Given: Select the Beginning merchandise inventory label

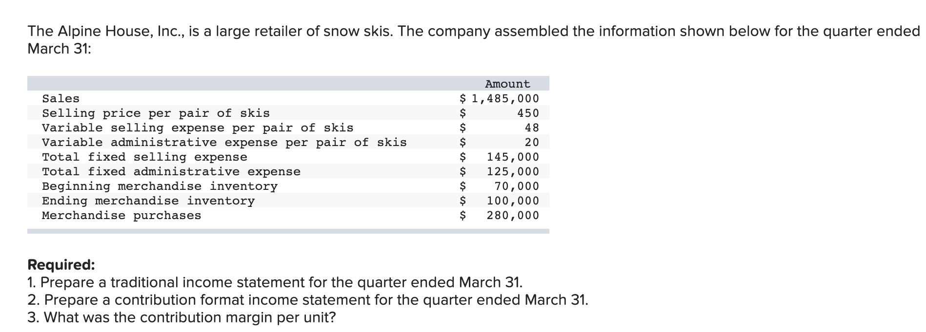Looking at the screenshot, I should 160,186.
